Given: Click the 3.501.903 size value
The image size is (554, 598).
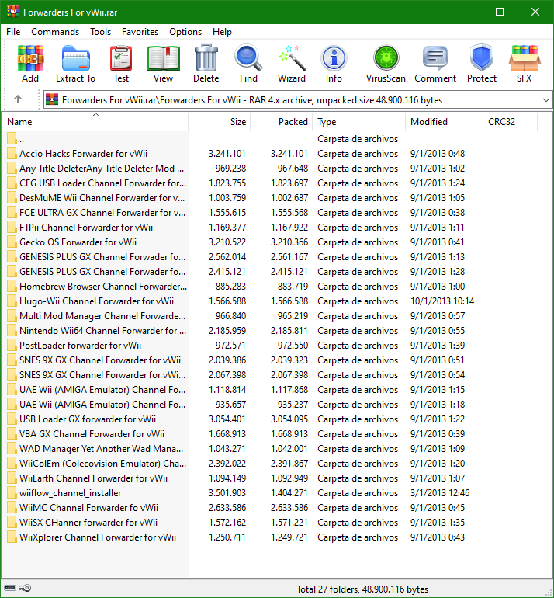Looking at the screenshot, I should pos(227,493).
